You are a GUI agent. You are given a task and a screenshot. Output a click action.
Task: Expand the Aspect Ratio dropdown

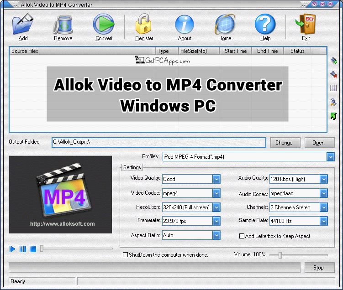[216, 235]
